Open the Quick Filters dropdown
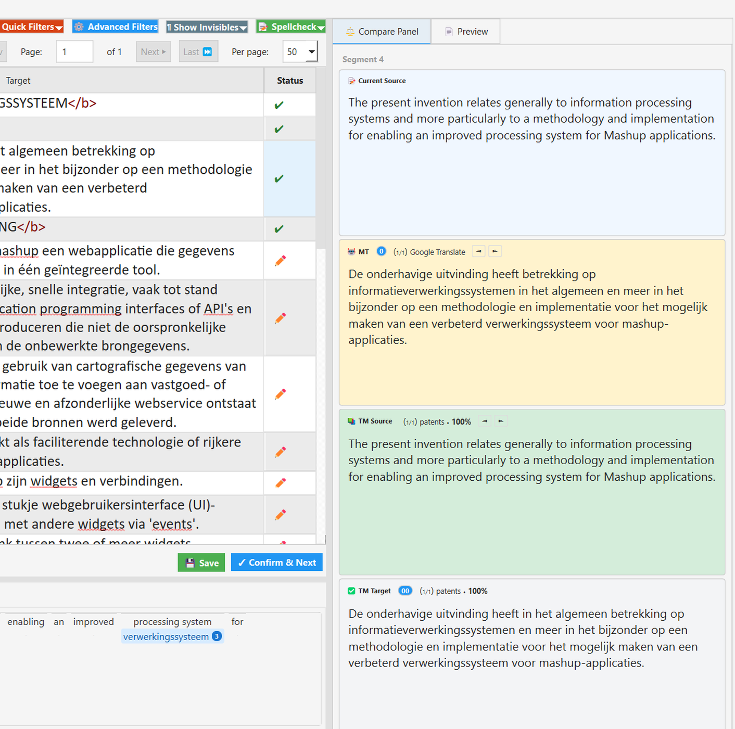This screenshot has height=729, width=735. [x=31, y=27]
